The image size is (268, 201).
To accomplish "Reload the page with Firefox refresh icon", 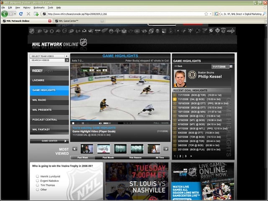I will (21, 14).
